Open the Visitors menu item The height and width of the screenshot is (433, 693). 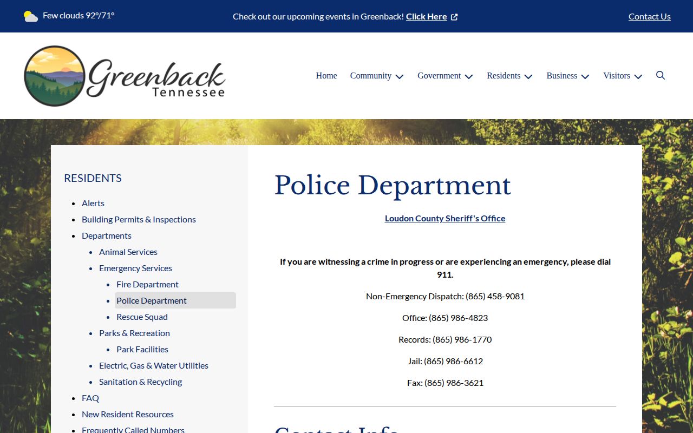[x=617, y=76]
